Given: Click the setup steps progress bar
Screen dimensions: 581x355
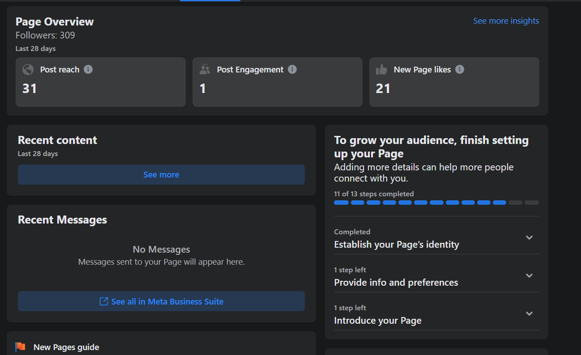Looking at the screenshot, I should pyautogui.click(x=436, y=203).
